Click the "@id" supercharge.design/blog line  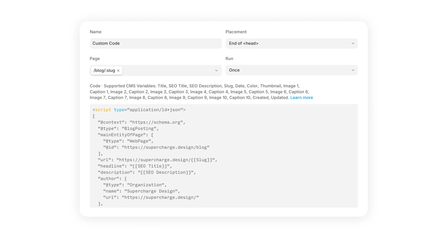point(156,147)
